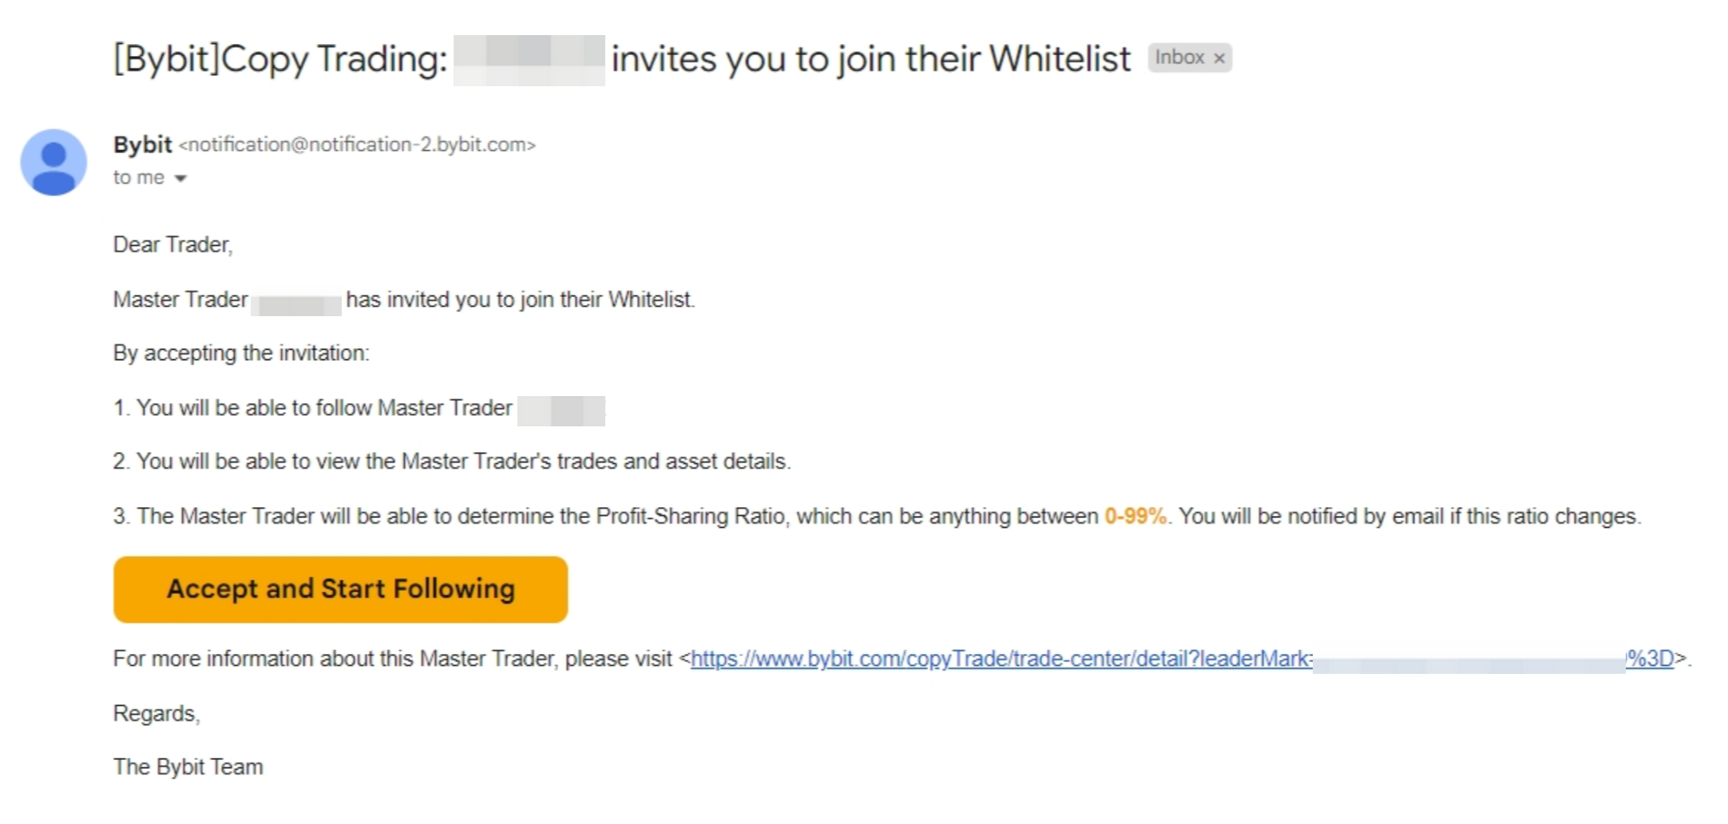Click the Inbox label tag
This screenshot has height=824, width=1728.
pyautogui.click(x=1179, y=57)
